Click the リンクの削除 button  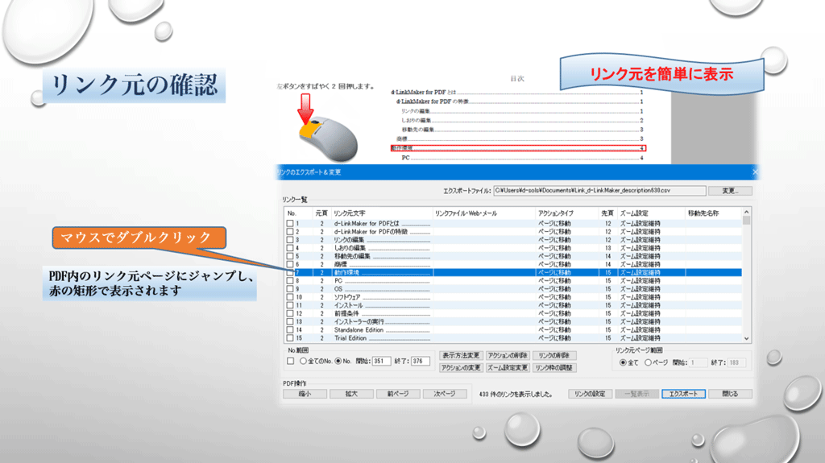[x=554, y=356]
